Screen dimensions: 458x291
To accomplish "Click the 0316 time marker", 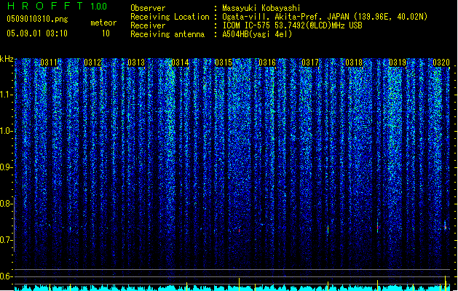I will (x=267, y=63).
